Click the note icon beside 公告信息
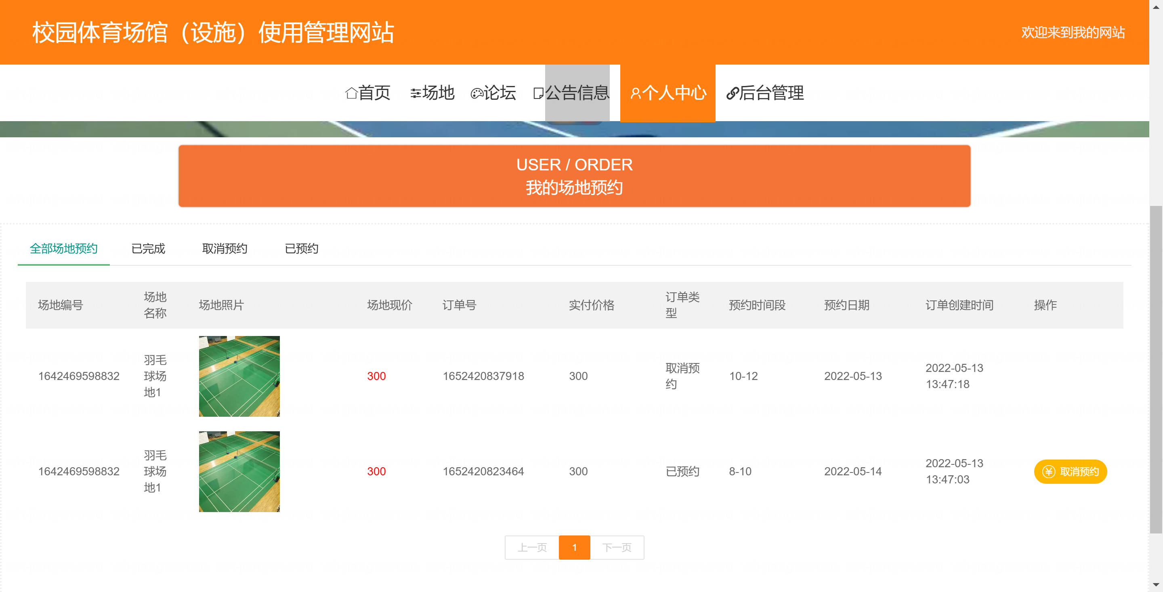 click(539, 93)
